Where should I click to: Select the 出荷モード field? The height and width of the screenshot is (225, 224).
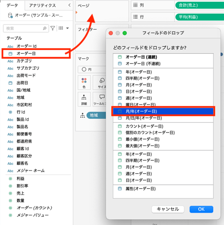[26, 76]
